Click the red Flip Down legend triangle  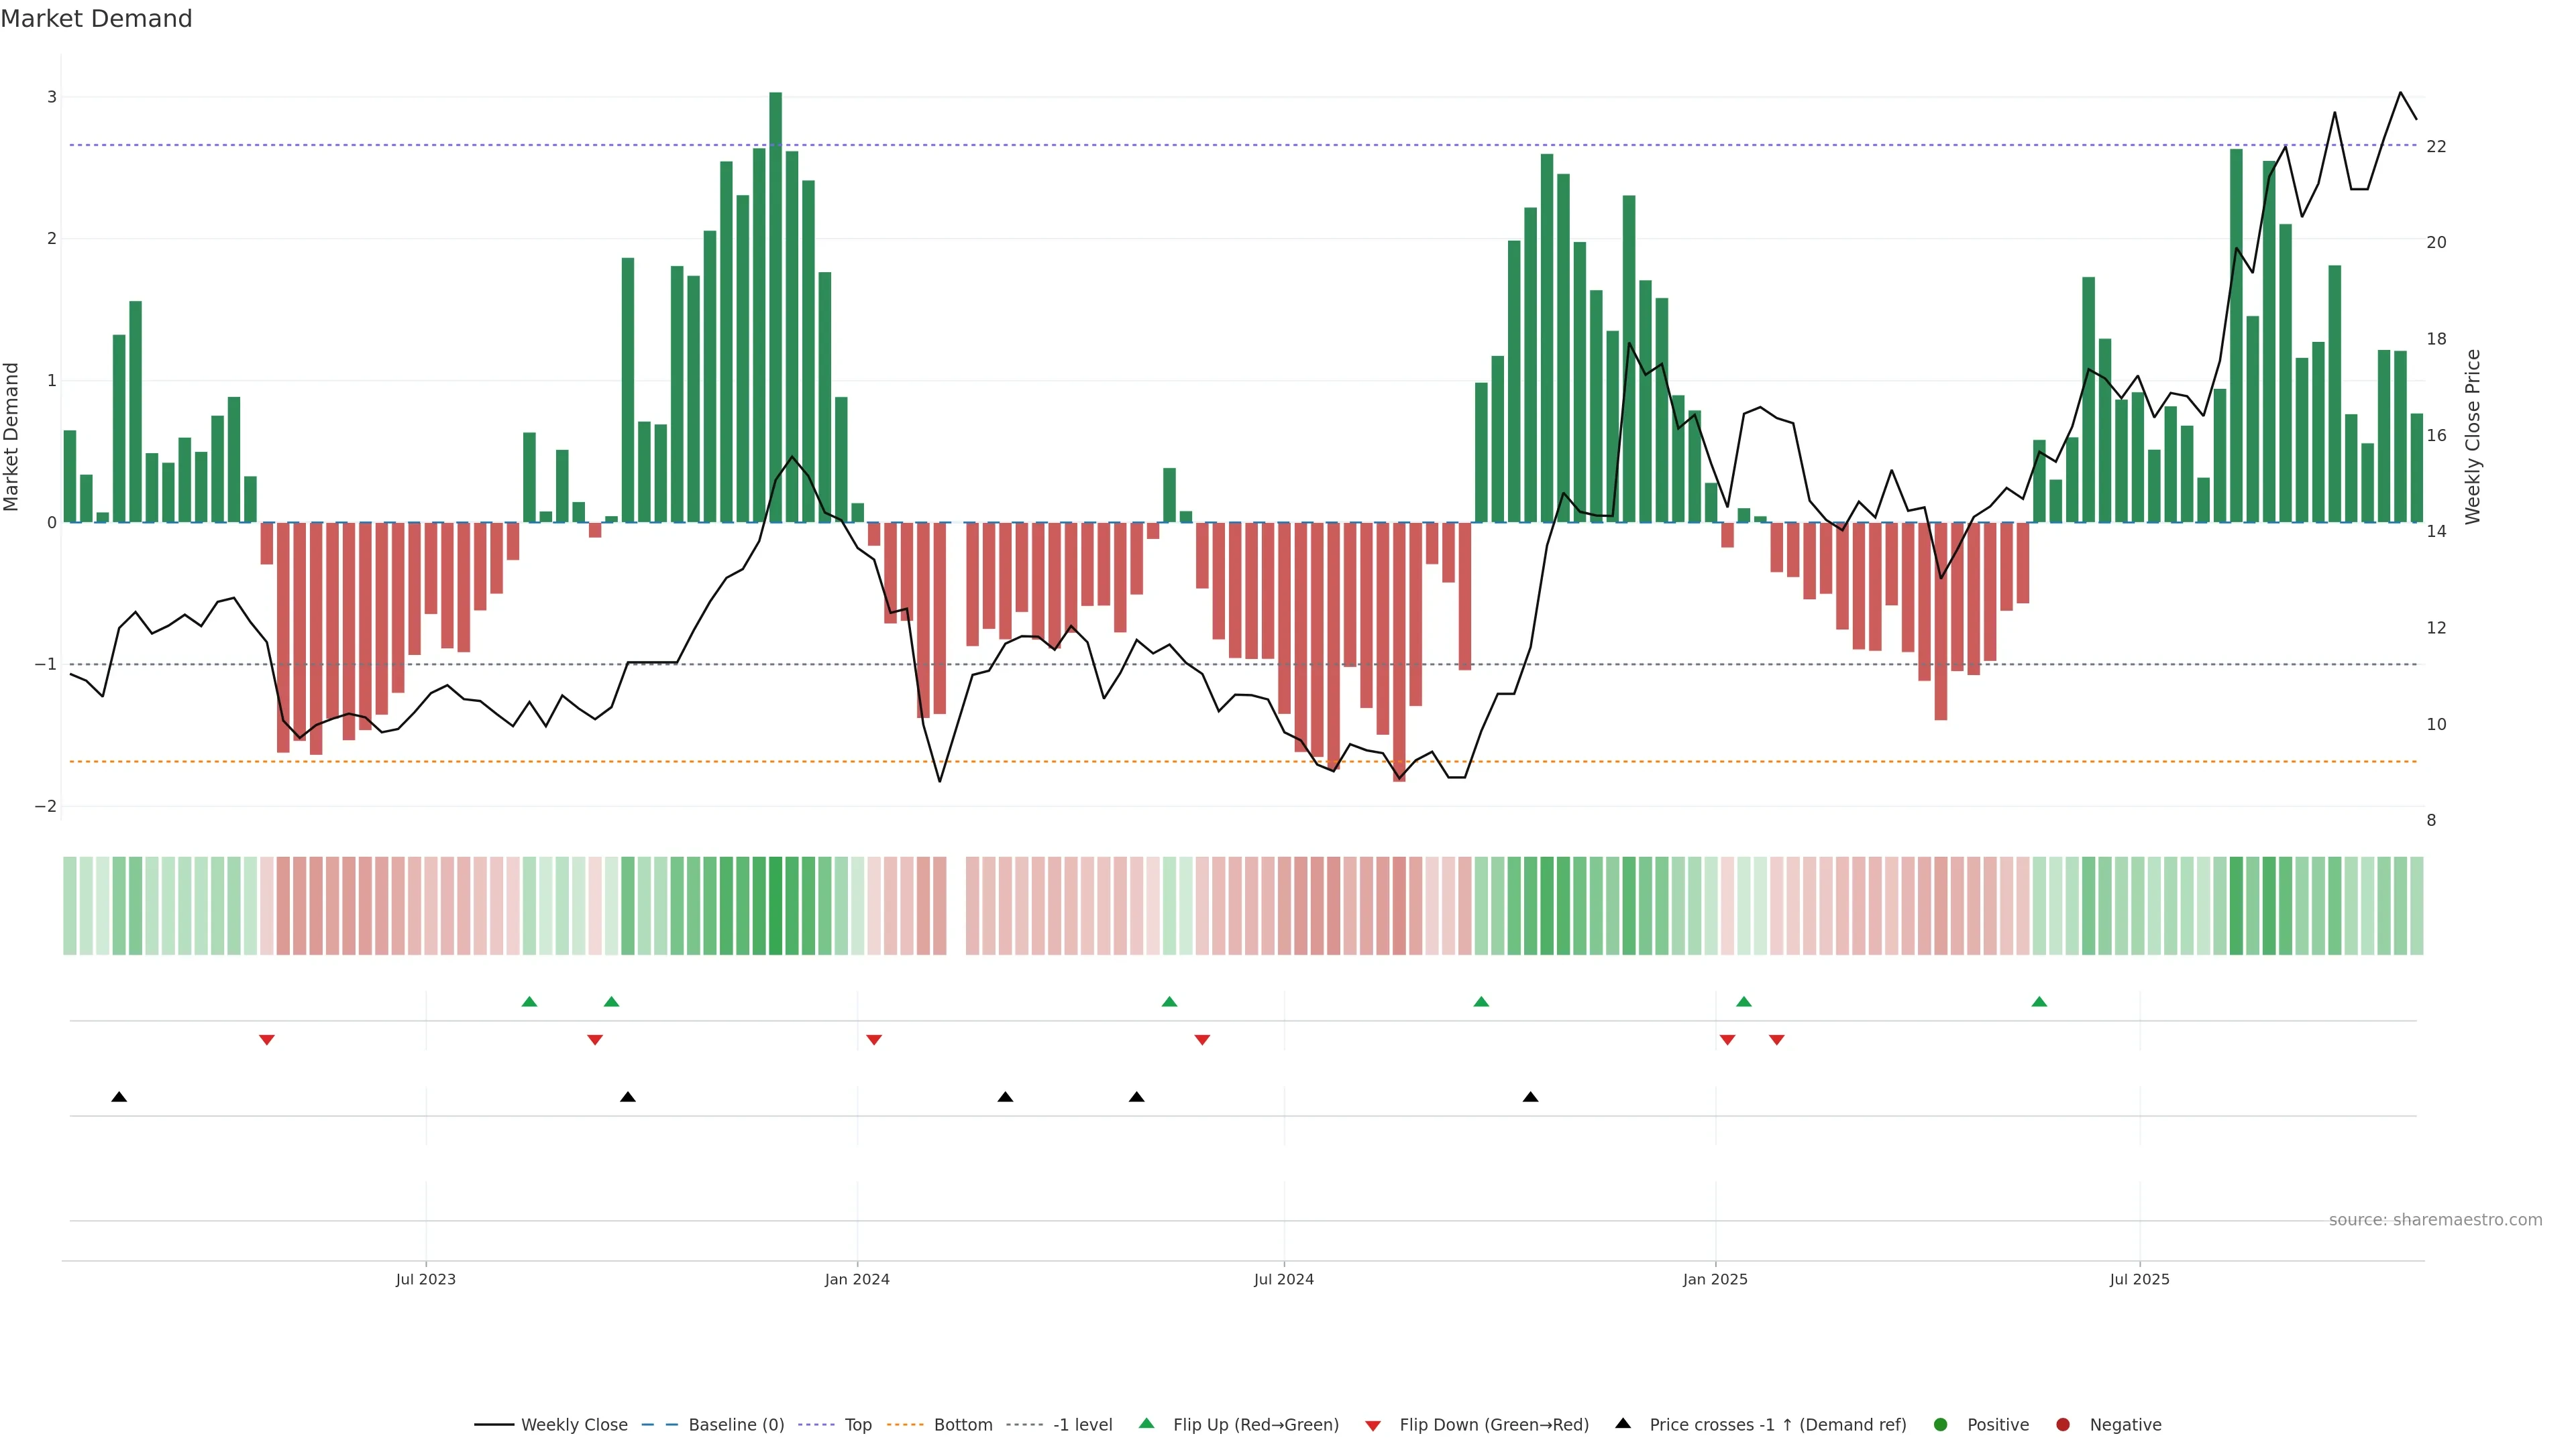(x=1373, y=1425)
